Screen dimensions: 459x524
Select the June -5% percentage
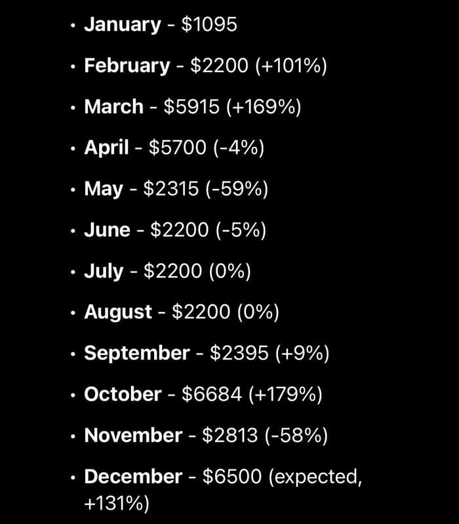(x=241, y=230)
